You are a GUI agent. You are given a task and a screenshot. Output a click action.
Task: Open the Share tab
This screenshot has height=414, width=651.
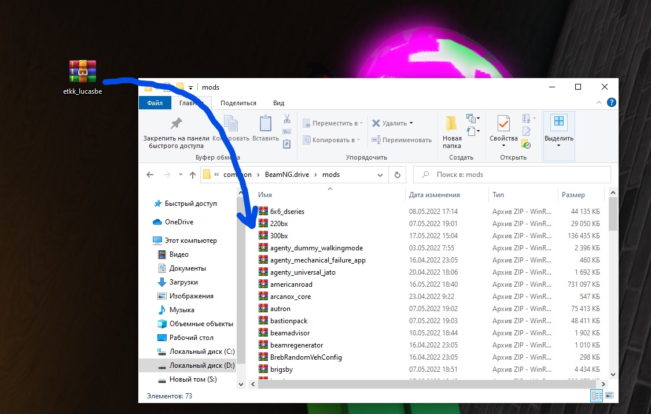[238, 103]
